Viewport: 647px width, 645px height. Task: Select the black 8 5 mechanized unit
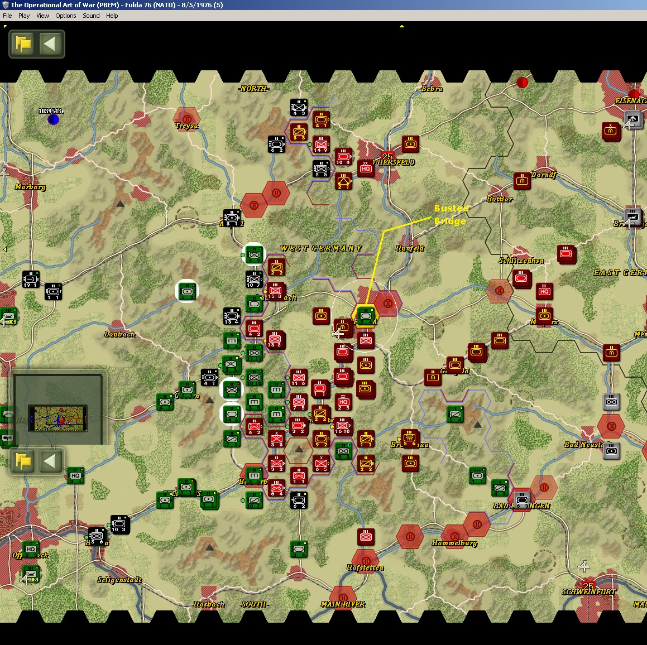coord(321,169)
